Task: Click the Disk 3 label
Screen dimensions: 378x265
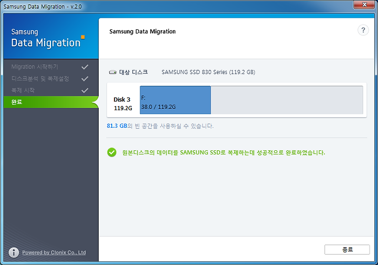Action: (x=122, y=100)
